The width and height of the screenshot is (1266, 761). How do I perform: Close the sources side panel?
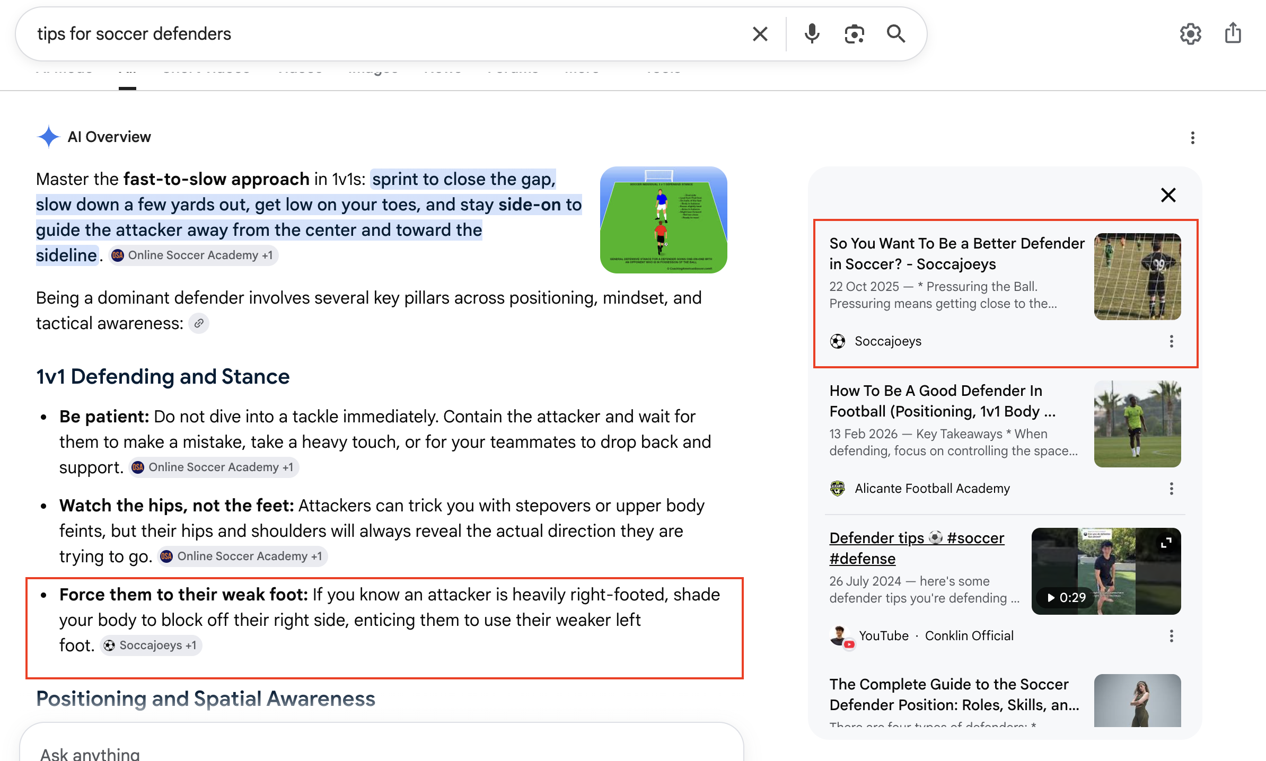[1168, 195]
